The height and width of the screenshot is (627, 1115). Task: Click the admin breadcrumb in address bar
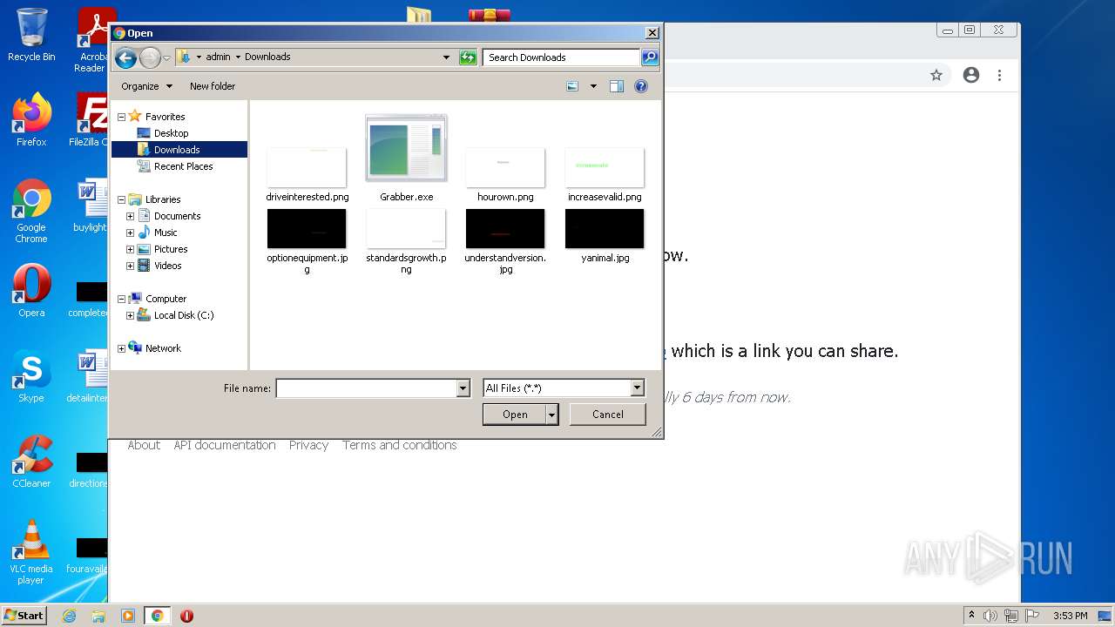(218, 57)
